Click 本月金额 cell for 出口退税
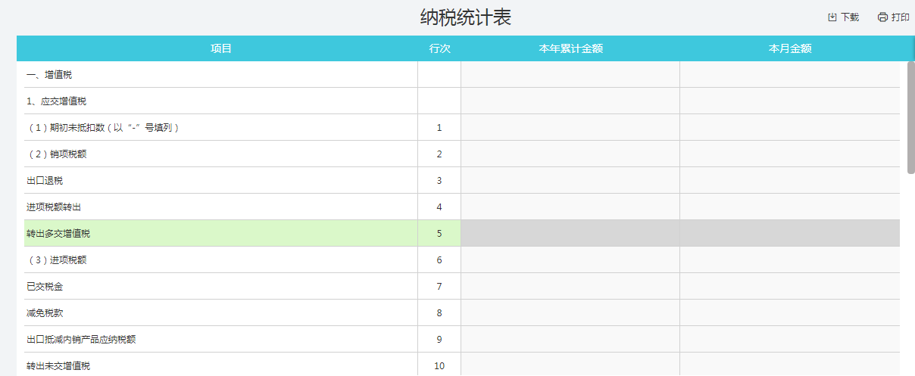The image size is (915, 376). [x=790, y=180]
